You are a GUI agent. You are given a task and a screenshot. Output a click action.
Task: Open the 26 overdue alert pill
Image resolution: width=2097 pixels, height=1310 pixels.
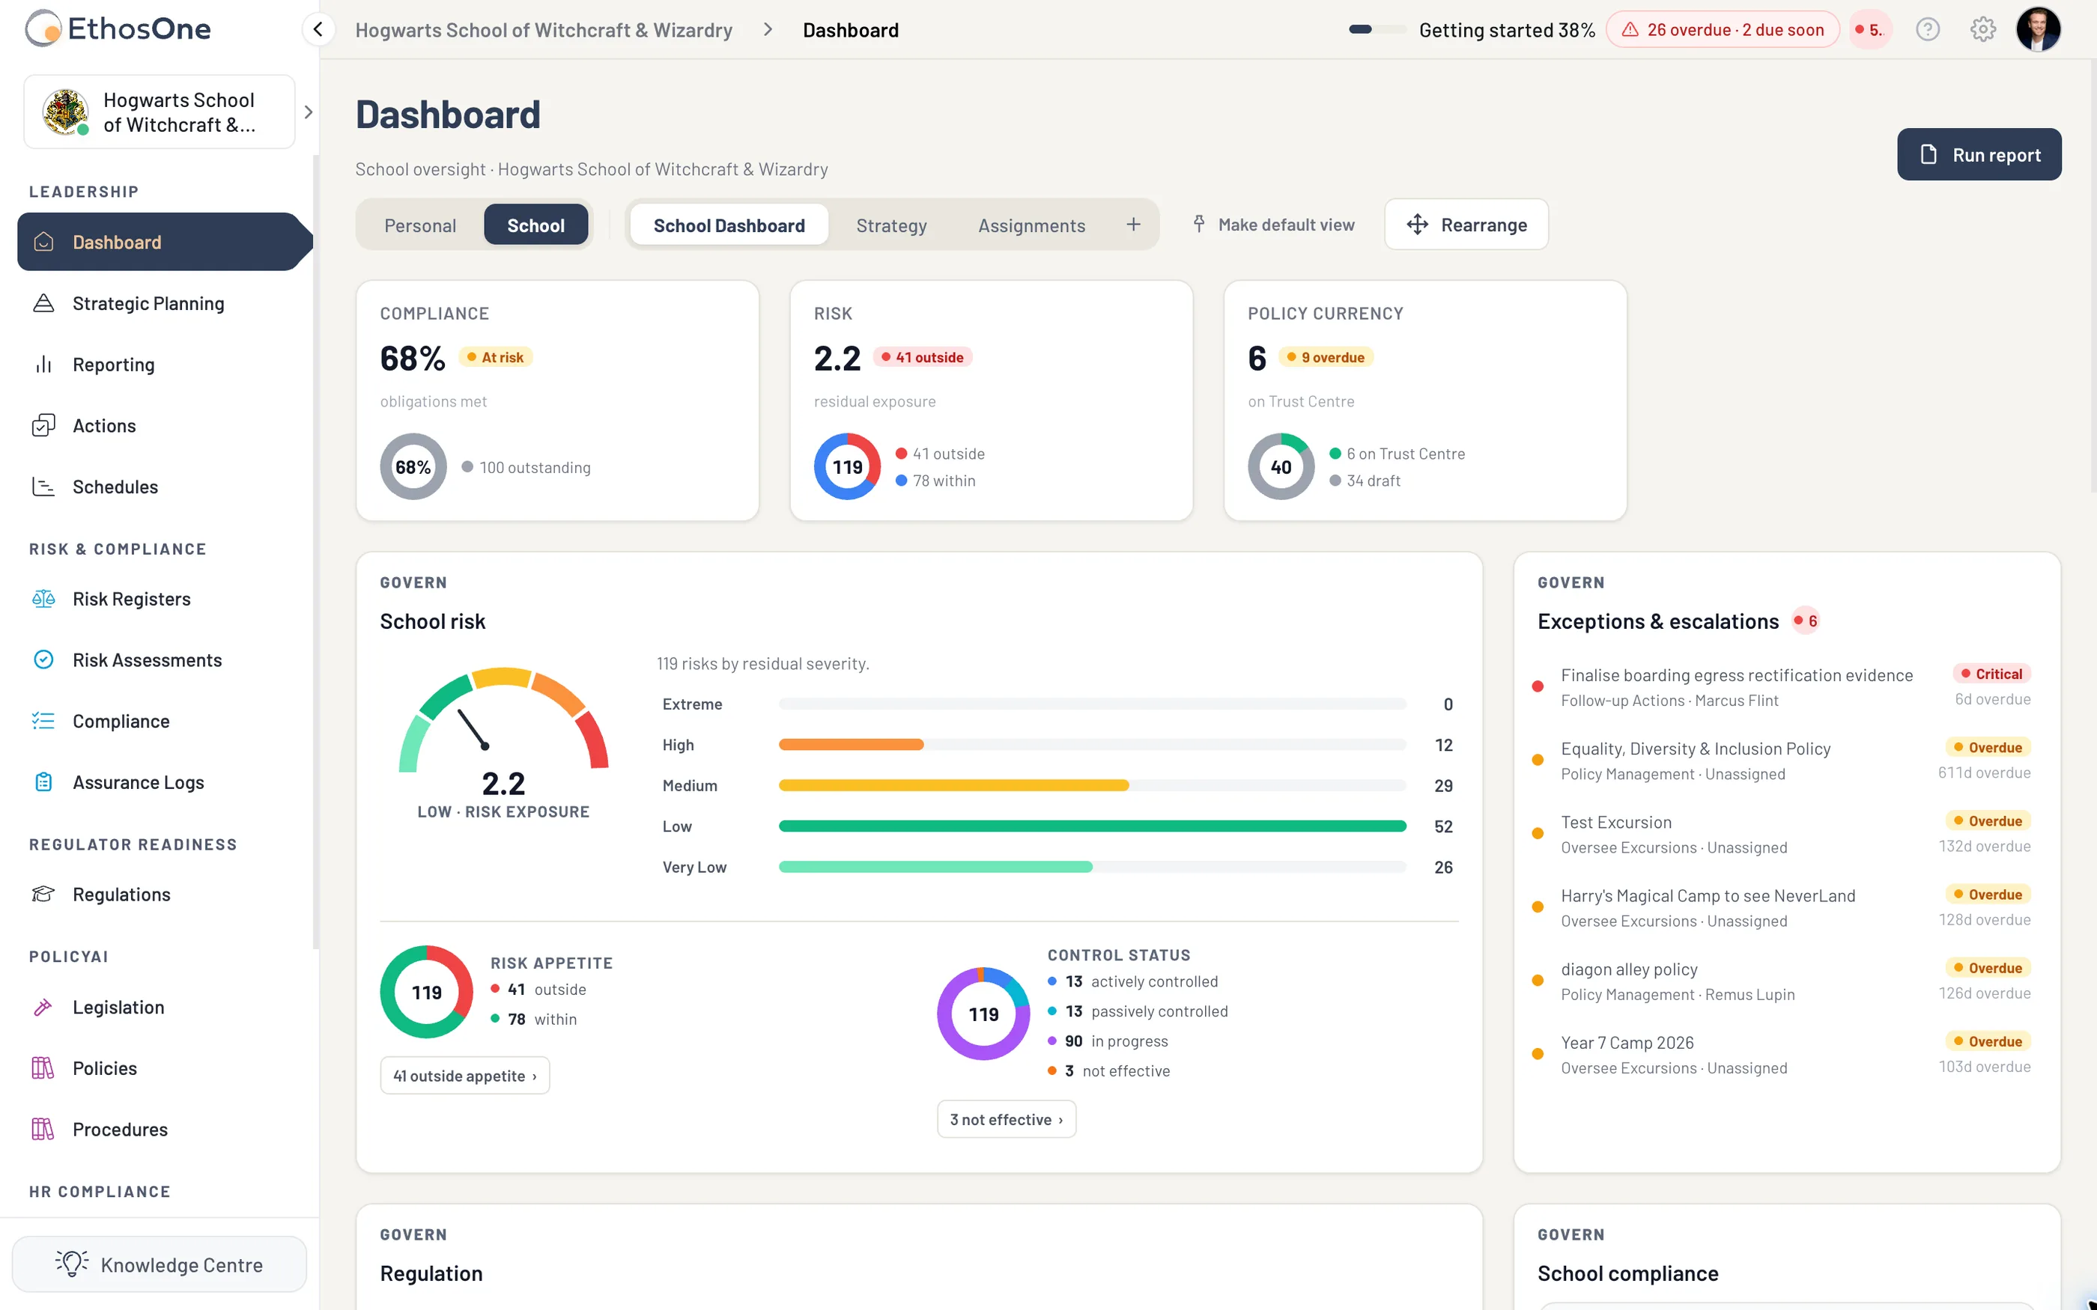tap(1722, 29)
